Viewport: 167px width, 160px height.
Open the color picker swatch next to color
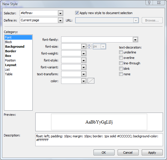91,81
